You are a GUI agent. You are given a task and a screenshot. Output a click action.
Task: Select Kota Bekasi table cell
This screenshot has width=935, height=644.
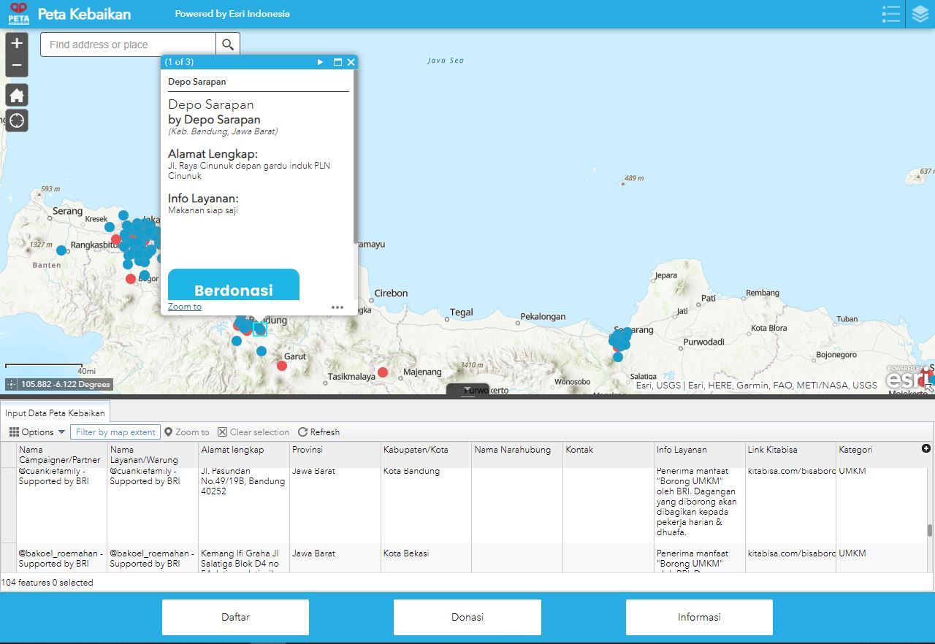click(426, 559)
